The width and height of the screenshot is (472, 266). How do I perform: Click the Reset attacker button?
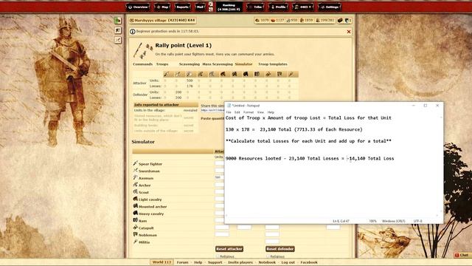(x=229, y=249)
